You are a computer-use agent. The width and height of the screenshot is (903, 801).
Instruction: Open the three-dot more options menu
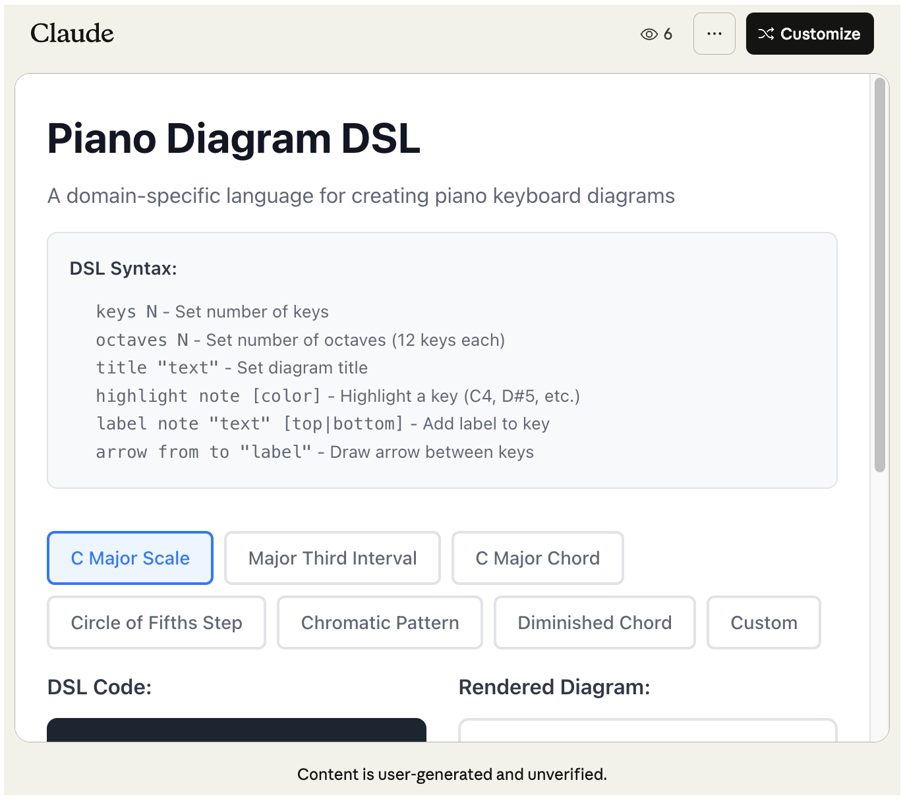click(x=714, y=34)
